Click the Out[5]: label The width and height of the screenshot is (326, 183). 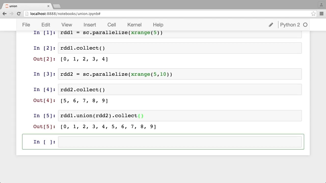coord(44,127)
